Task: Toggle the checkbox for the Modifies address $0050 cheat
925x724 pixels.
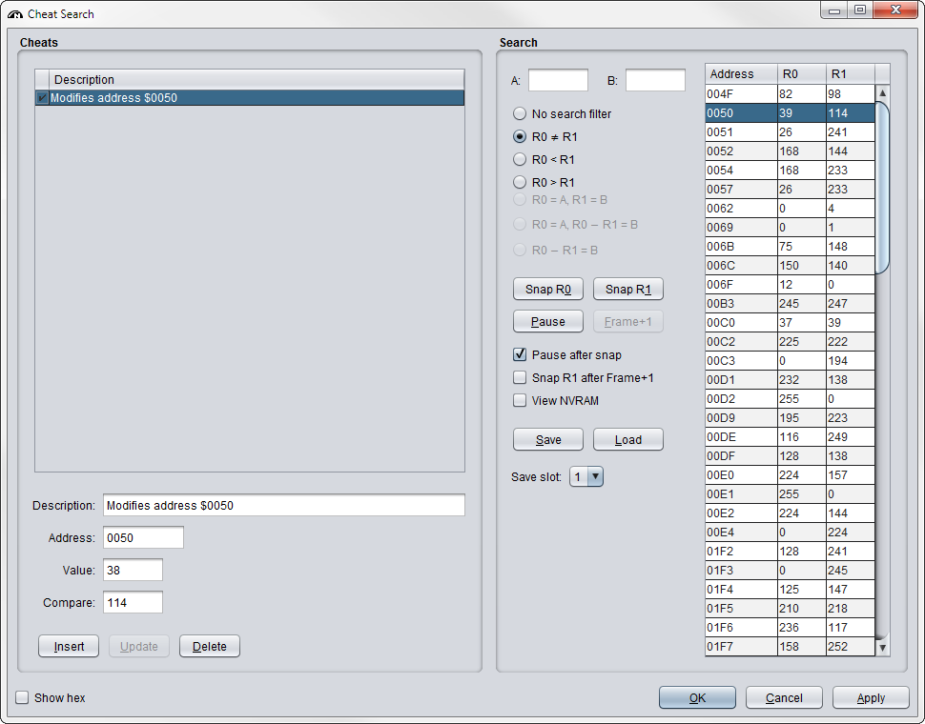Action: point(42,98)
